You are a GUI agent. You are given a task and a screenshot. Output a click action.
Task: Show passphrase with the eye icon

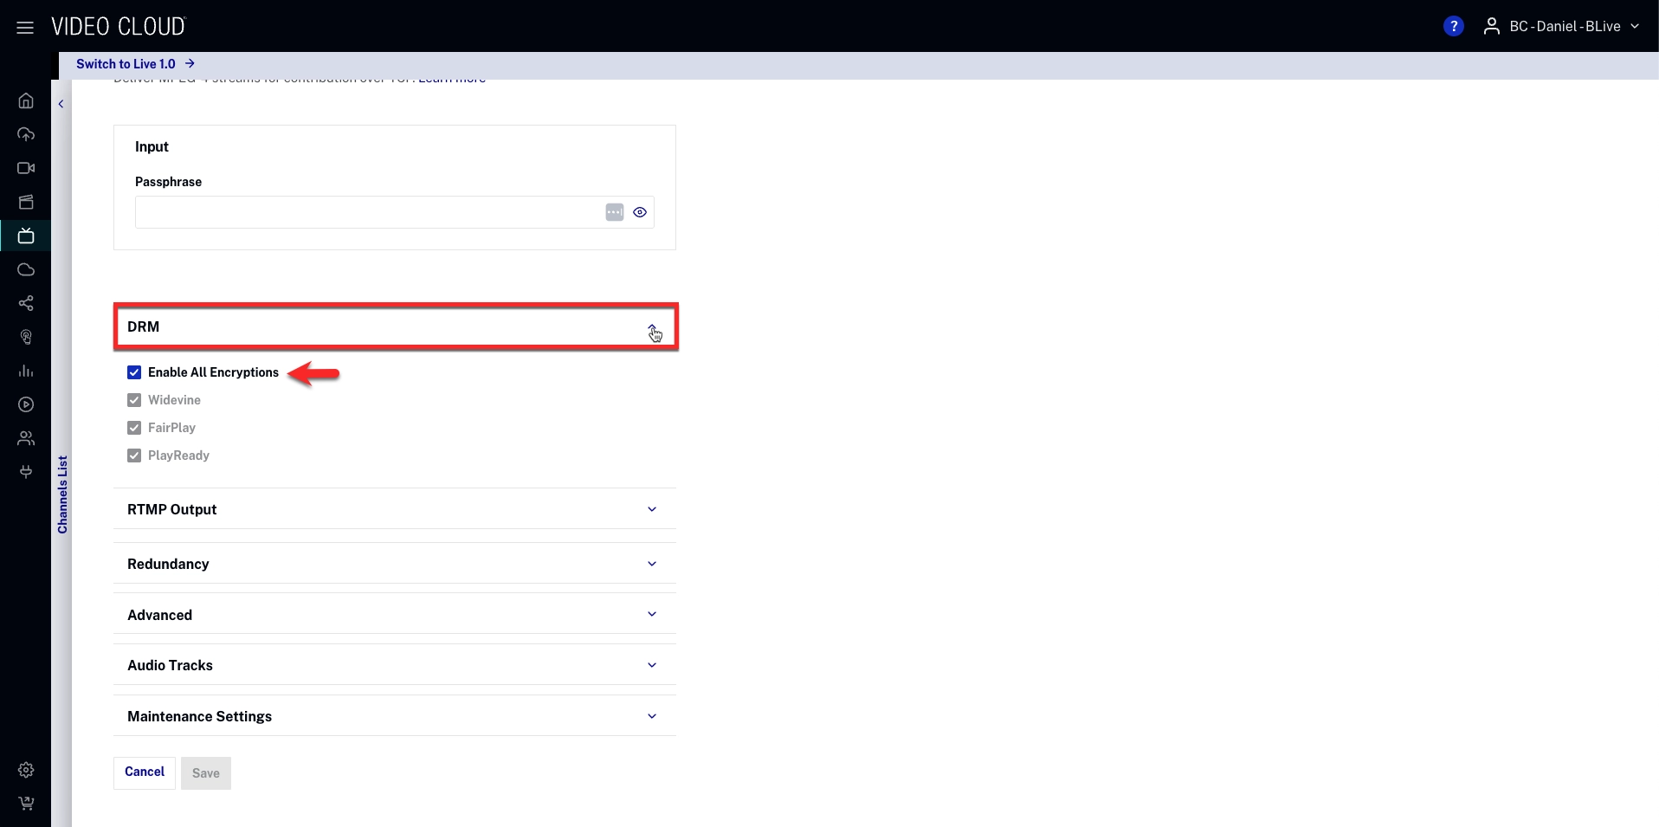640,212
